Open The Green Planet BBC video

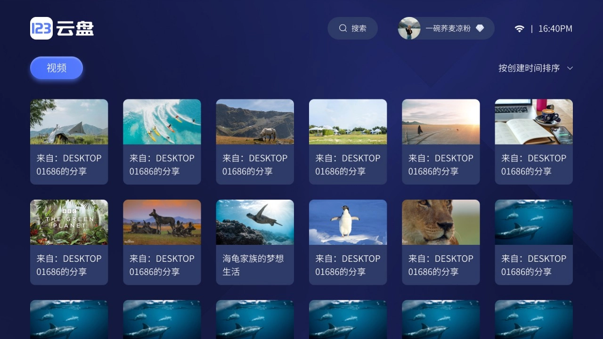tap(69, 222)
